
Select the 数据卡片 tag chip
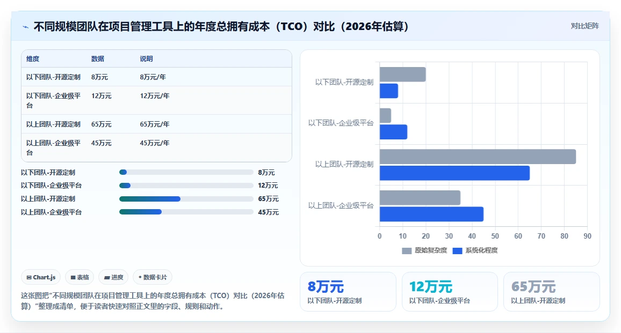click(x=153, y=277)
